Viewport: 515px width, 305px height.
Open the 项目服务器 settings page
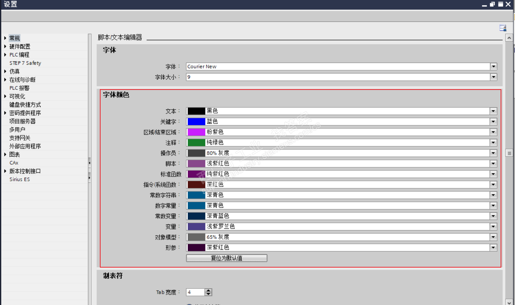[22, 121]
